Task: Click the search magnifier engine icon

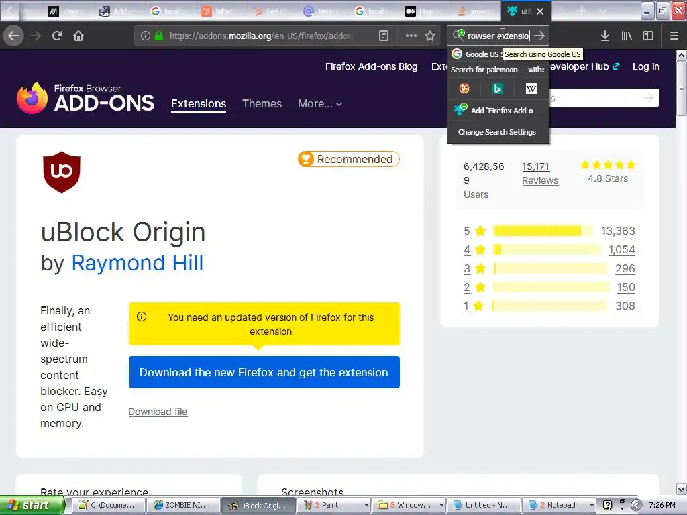Action: 459,34
